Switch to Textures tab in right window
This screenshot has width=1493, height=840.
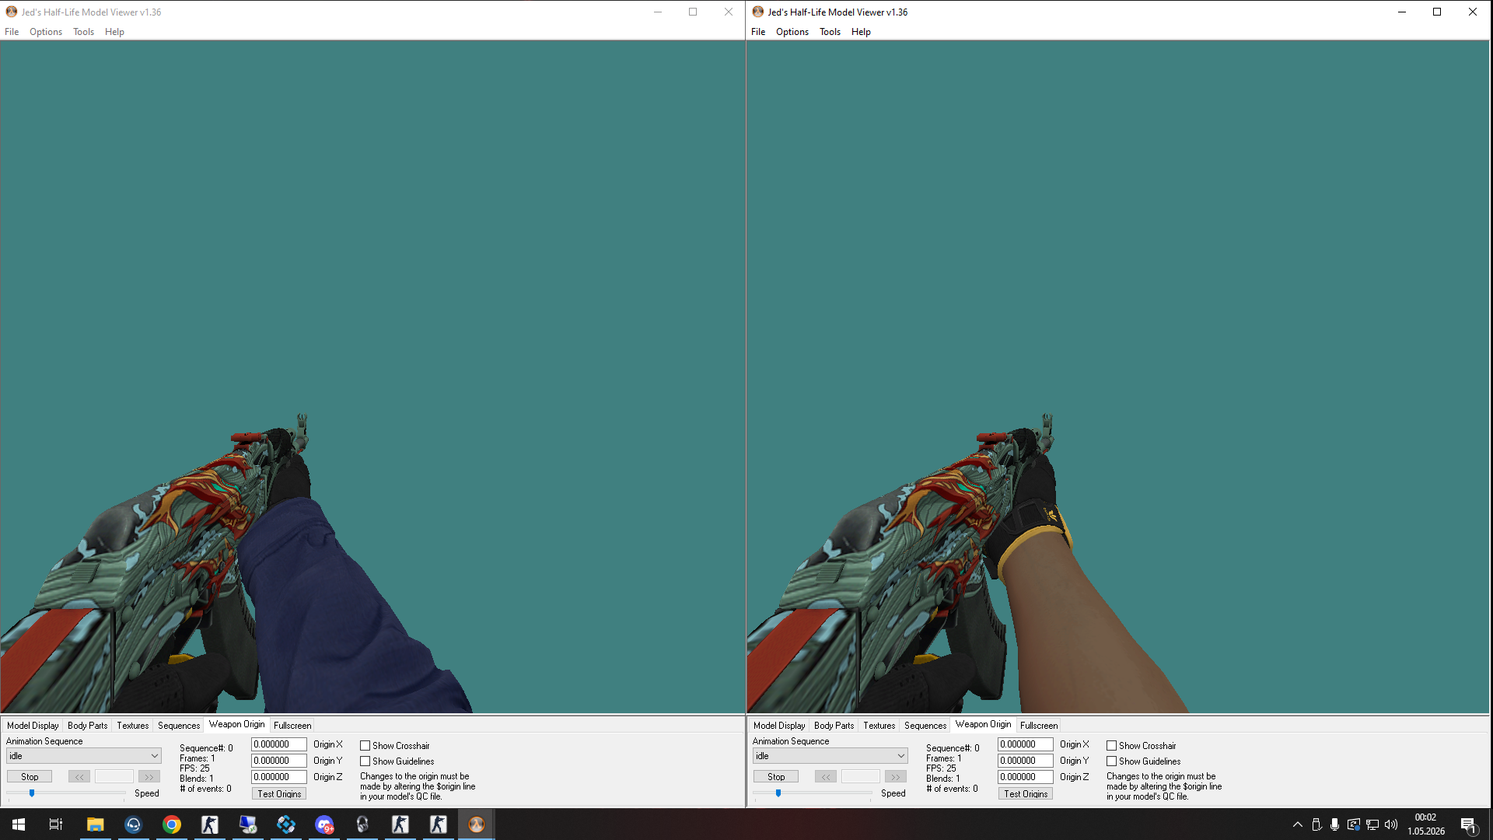[x=879, y=726]
